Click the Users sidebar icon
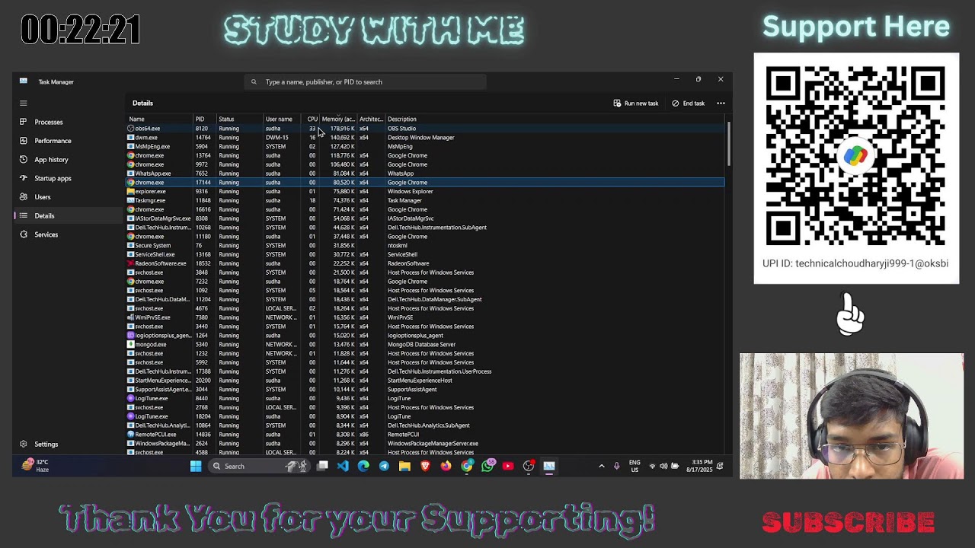Screen dimensions: 975x548 point(23,197)
